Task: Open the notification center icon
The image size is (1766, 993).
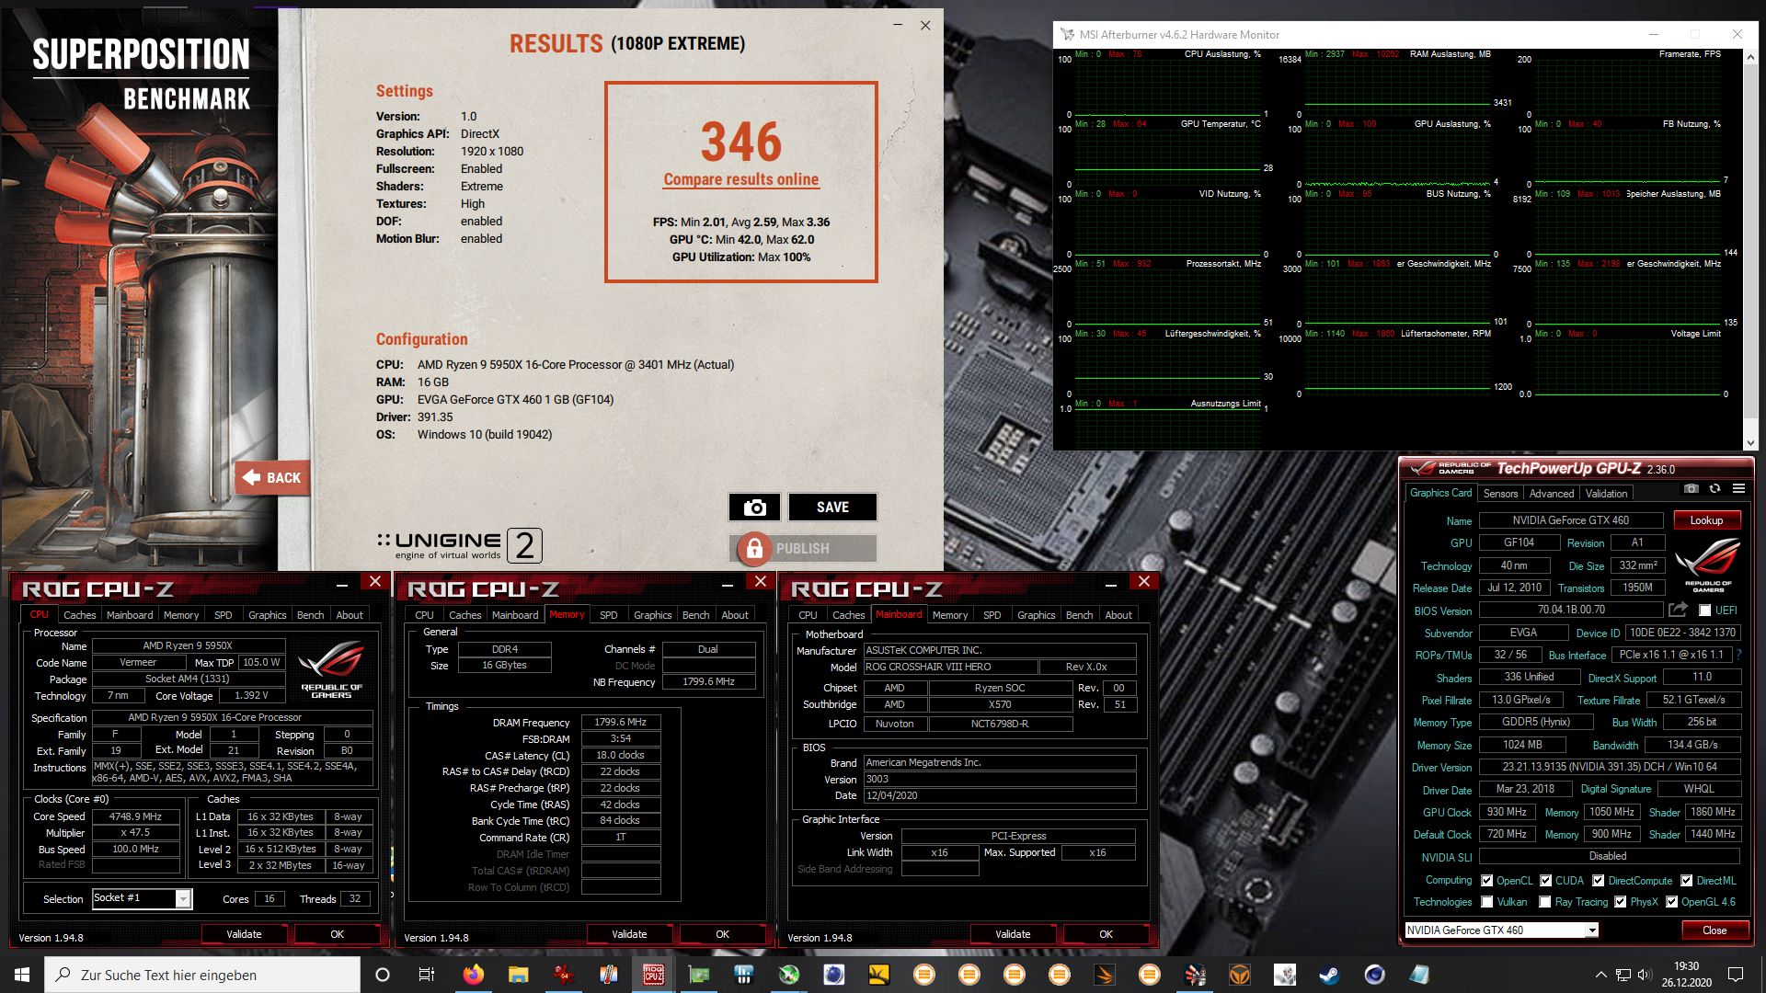Action: (x=1736, y=975)
